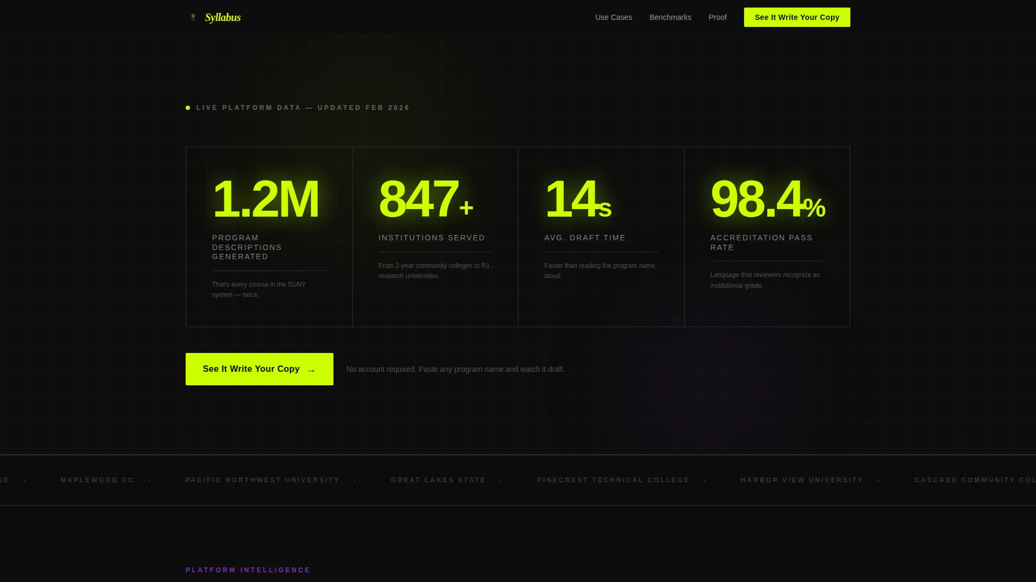1036x582 pixels.
Task: Click the No account required note
Action: tap(455, 369)
